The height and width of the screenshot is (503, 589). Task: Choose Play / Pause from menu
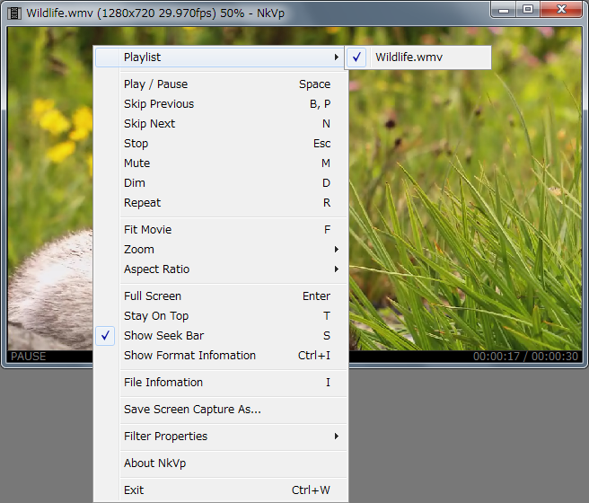220,84
